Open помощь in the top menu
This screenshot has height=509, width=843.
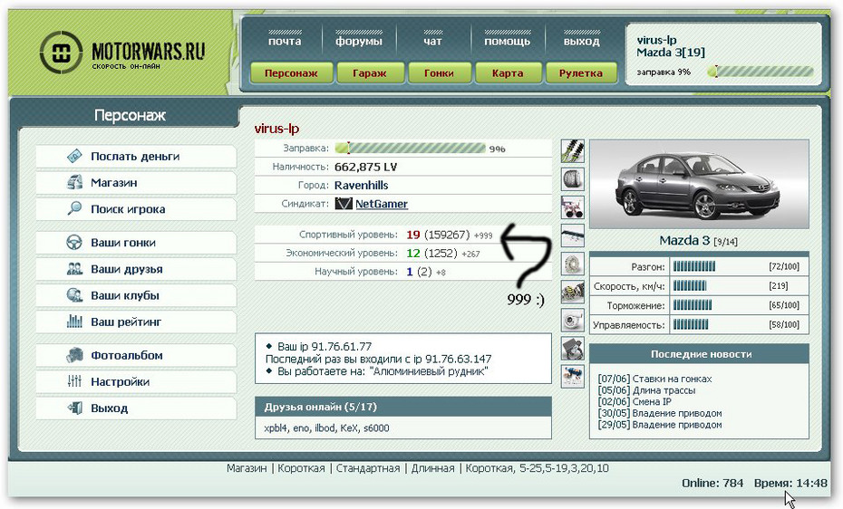[507, 41]
